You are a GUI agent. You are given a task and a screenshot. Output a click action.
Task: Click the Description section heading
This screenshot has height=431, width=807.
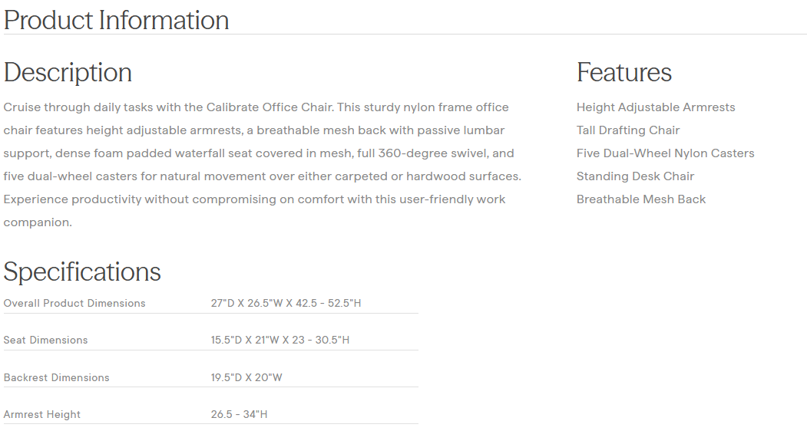pos(68,72)
